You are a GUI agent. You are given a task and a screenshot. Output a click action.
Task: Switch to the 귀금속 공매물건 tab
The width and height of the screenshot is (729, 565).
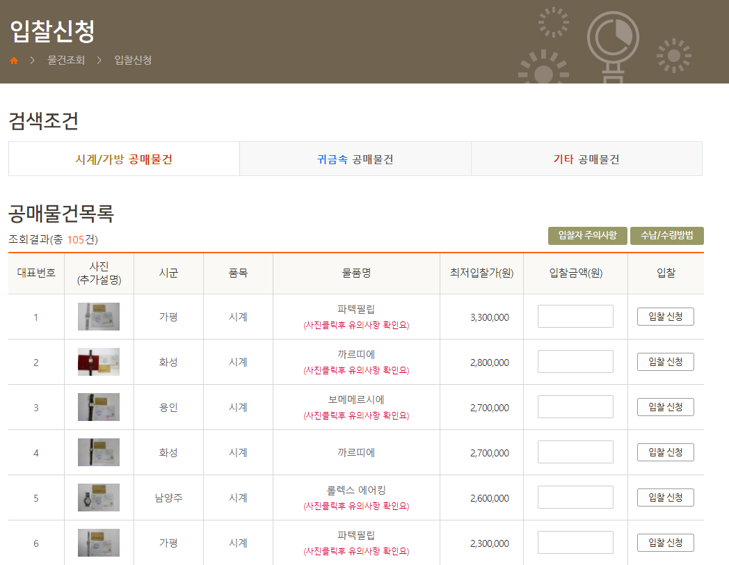[355, 159]
